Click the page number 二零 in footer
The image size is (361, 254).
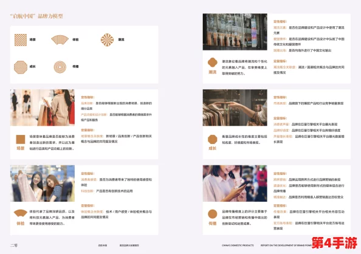(14, 245)
